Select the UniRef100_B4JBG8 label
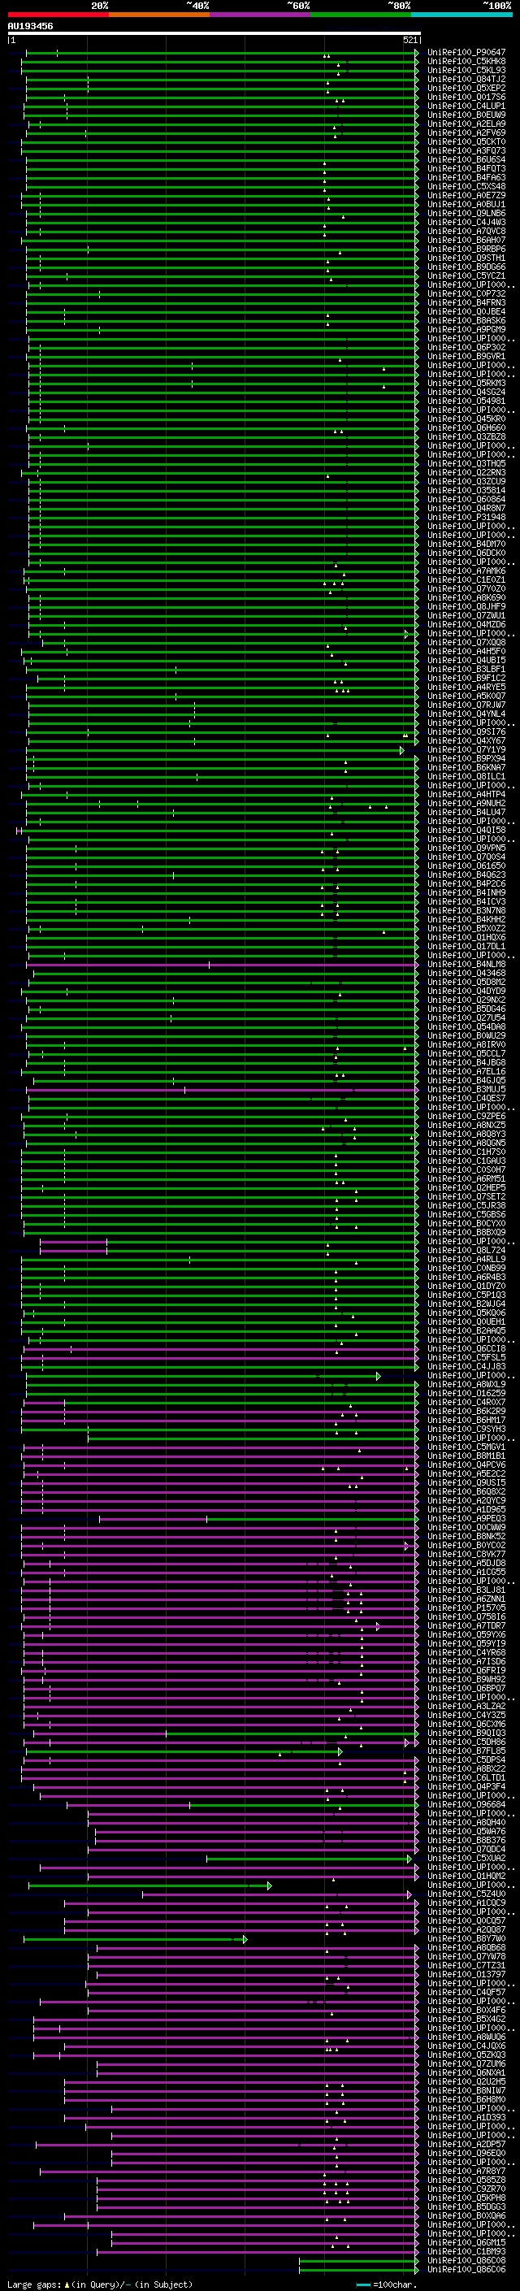520x2291 pixels. tap(466, 1062)
